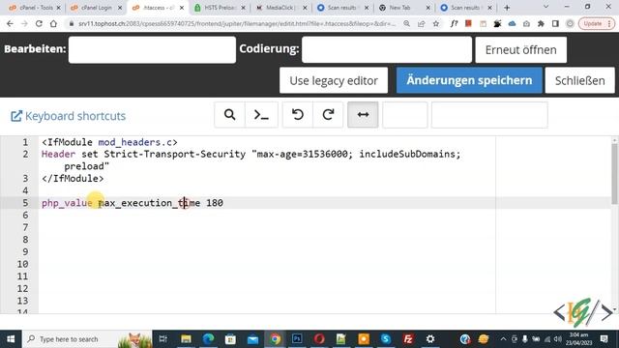Click line 1 IfModule mod_headers.c text
This screenshot has height=348, width=619.
tap(109, 142)
